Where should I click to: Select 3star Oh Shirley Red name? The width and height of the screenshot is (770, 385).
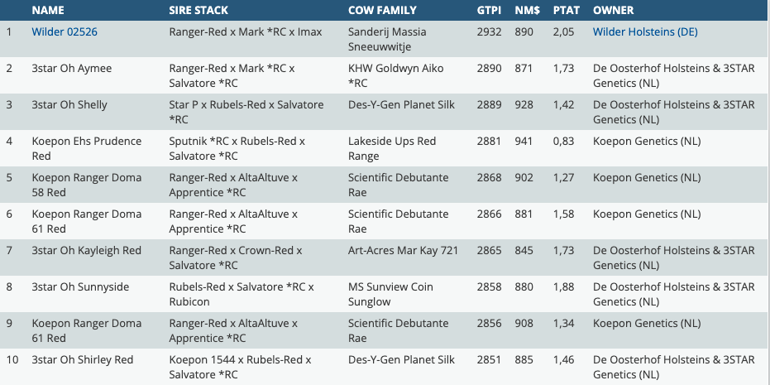[82, 360]
